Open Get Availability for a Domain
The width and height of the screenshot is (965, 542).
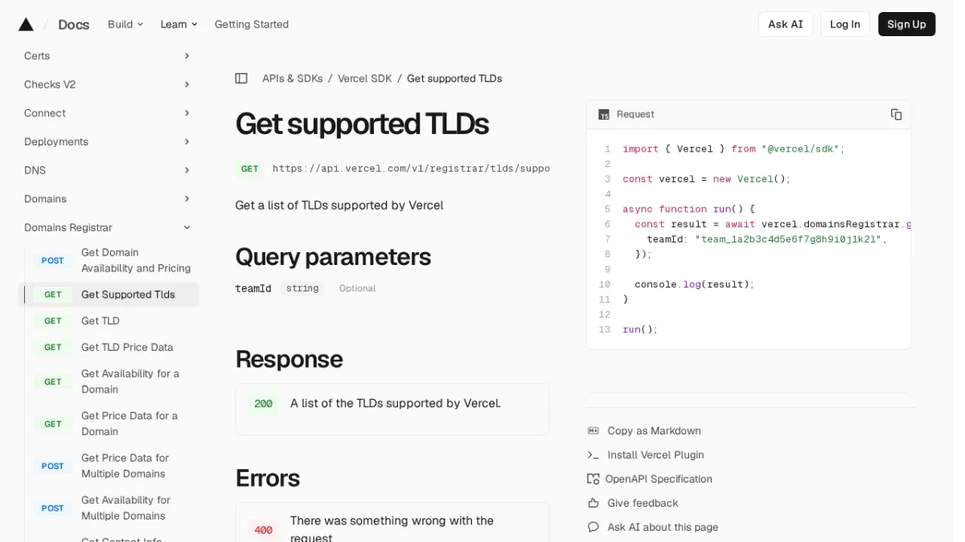[113, 381]
